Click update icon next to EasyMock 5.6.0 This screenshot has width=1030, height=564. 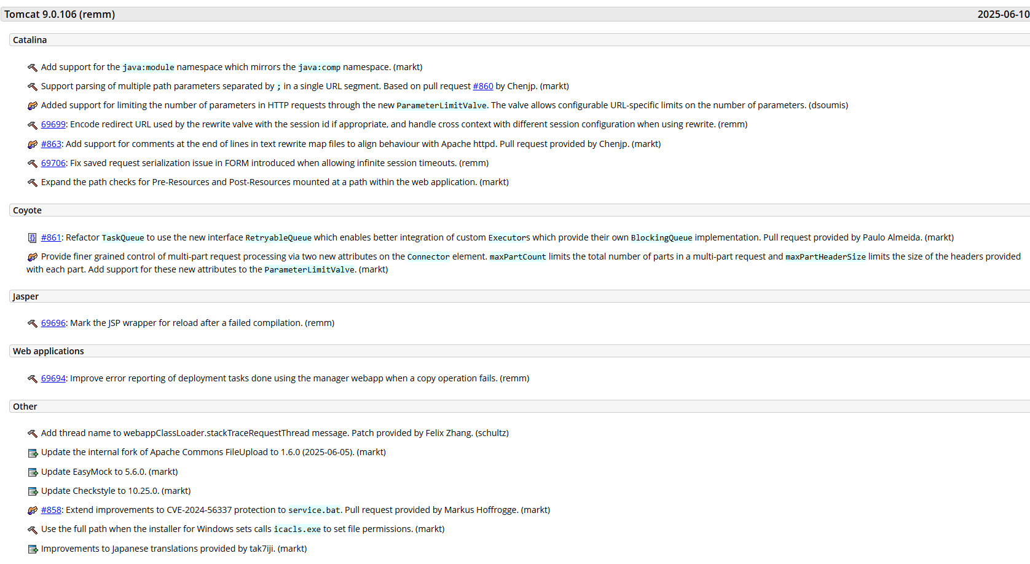(33, 472)
